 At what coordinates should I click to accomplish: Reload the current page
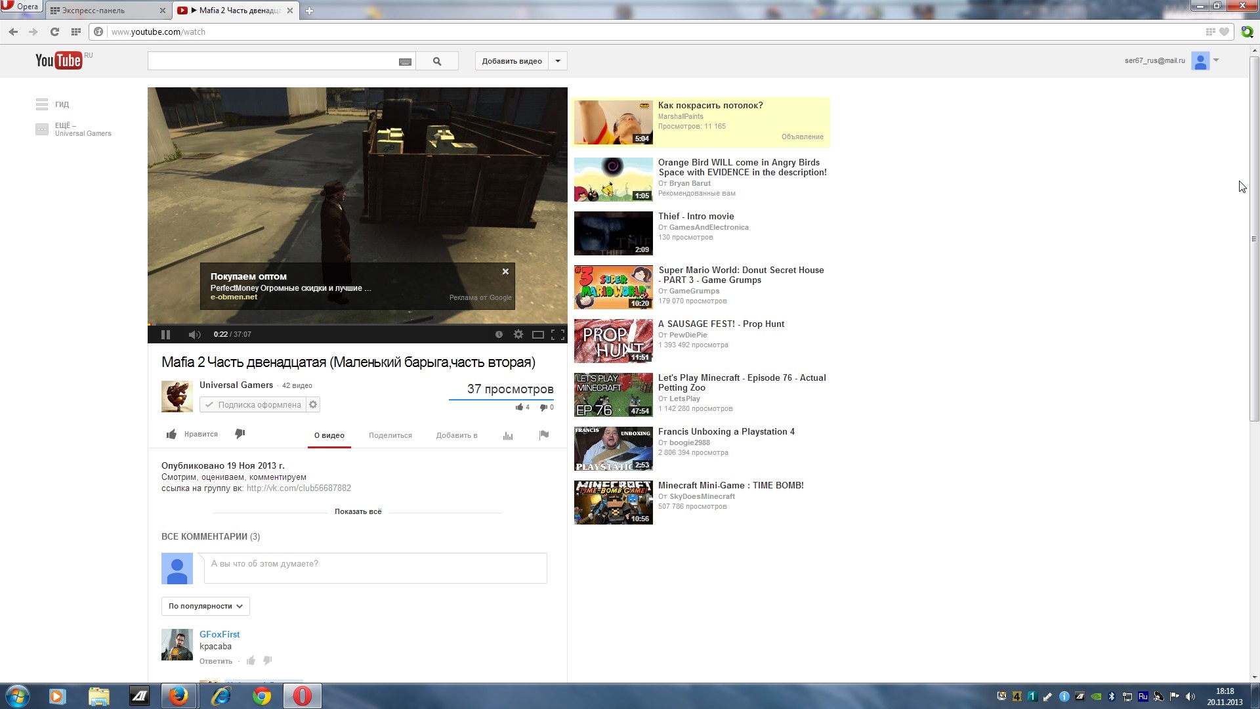[54, 32]
